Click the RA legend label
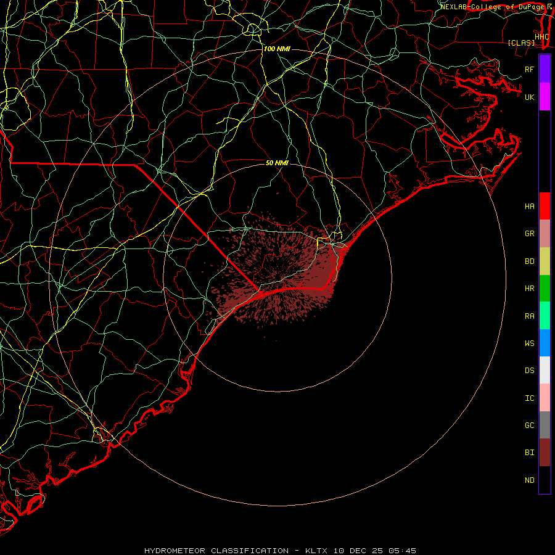 click(x=530, y=316)
